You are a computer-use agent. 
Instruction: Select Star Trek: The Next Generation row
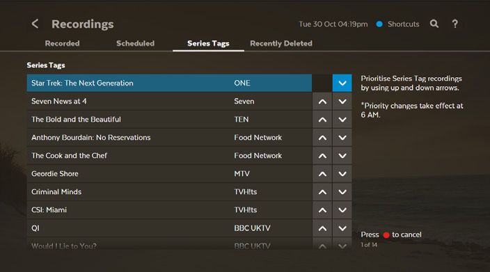click(x=169, y=83)
